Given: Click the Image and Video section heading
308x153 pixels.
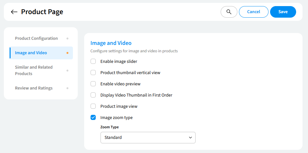Looking at the screenshot, I should [x=111, y=43].
